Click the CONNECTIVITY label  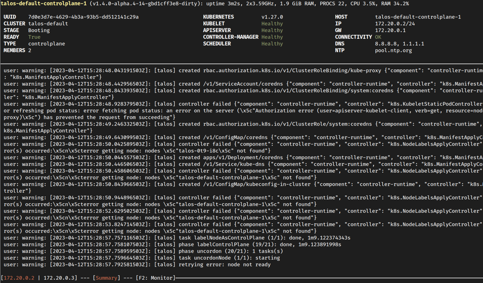(354, 37)
